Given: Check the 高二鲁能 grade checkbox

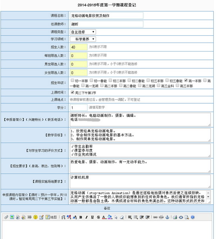Looking at the screenshot, I should point(121,85).
